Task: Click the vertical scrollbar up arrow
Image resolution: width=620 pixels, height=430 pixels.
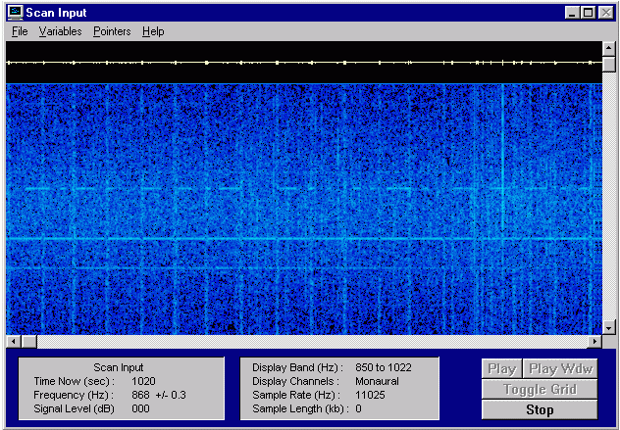Action: point(608,48)
